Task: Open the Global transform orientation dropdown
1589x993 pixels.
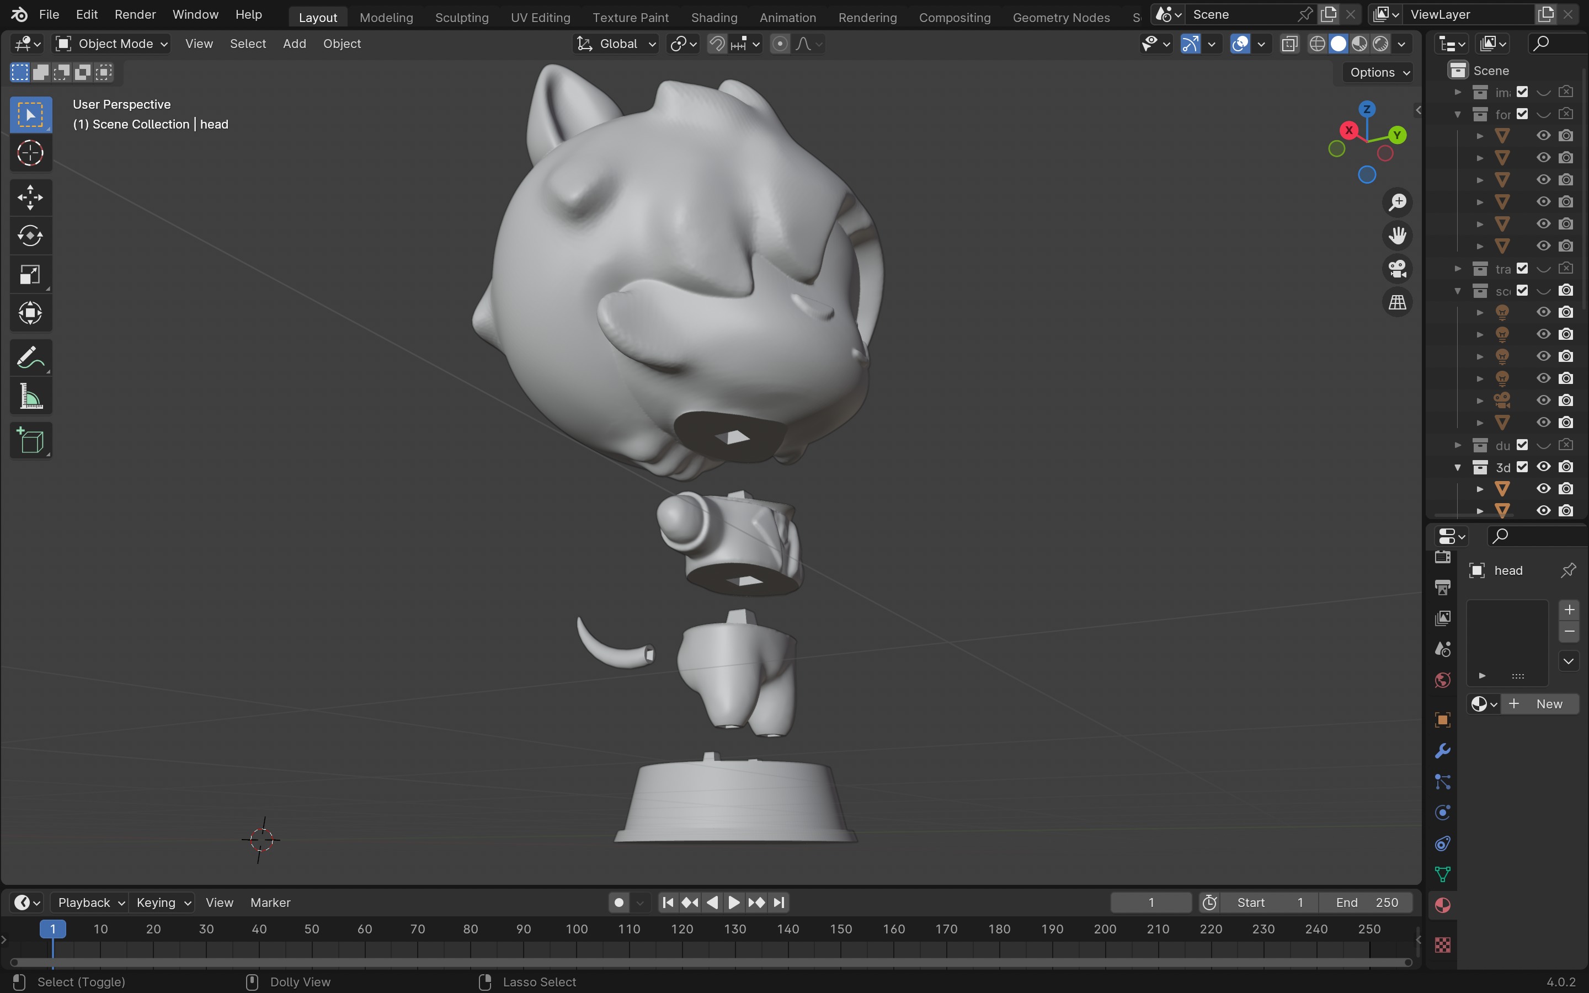Action: [615, 44]
